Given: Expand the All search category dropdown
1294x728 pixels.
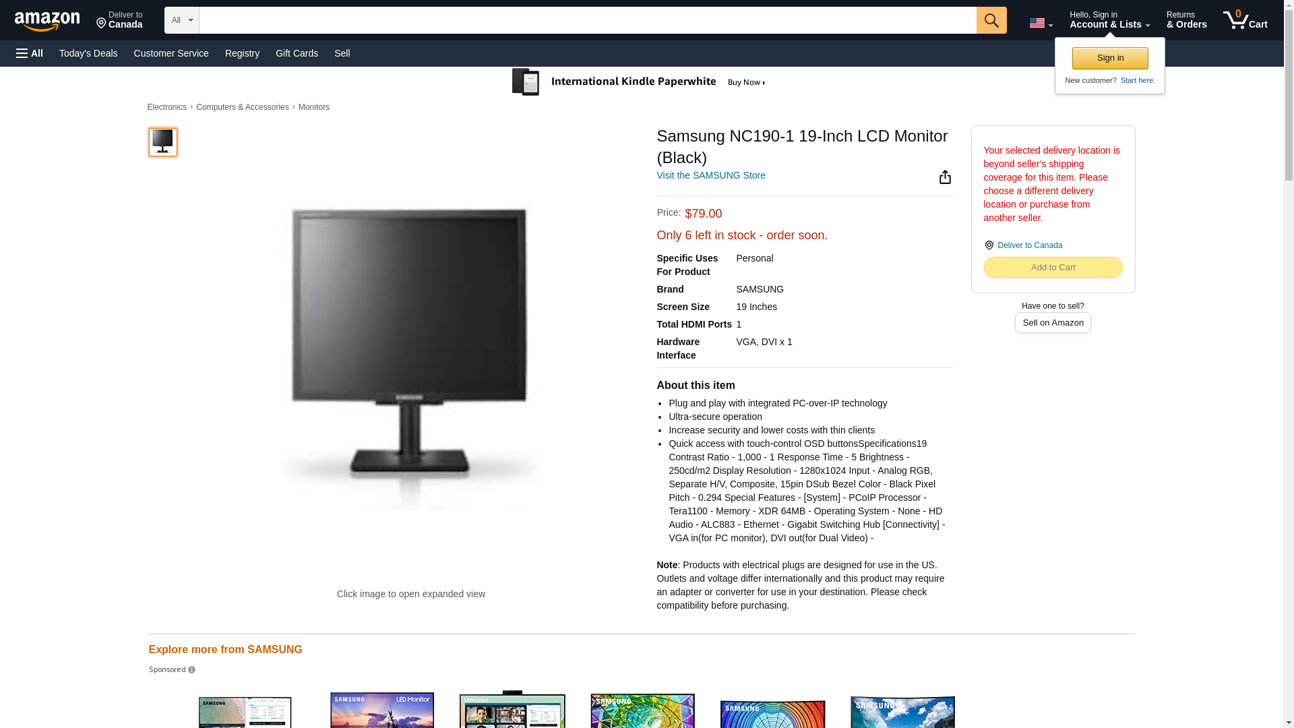Looking at the screenshot, I should [181, 20].
